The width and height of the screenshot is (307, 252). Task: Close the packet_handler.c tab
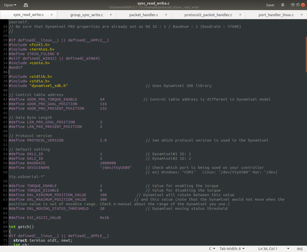pos(166,15)
